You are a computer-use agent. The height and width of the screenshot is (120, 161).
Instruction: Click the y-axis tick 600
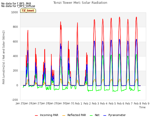click(15, 42)
